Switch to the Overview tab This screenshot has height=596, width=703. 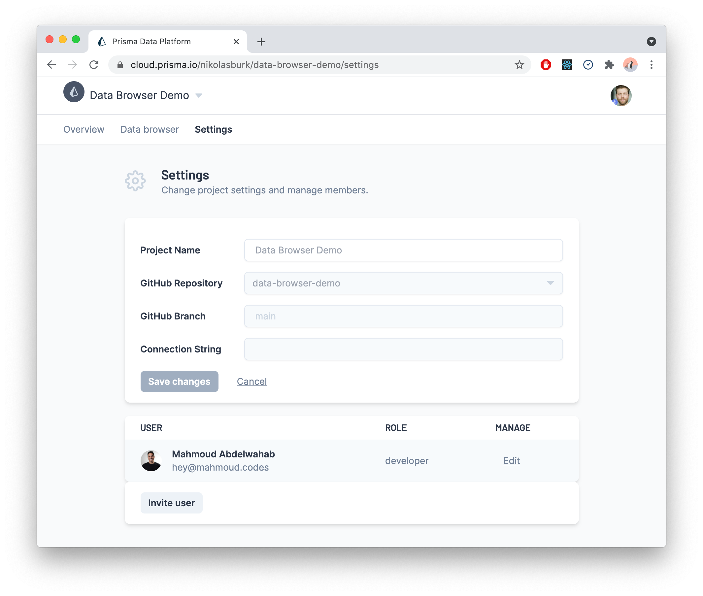click(x=84, y=129)
